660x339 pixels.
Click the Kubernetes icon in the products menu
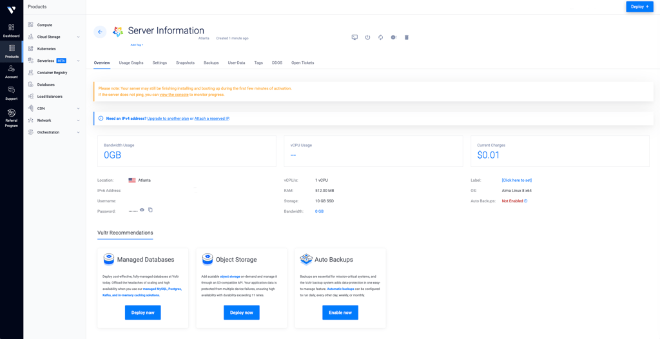point(31,49)
